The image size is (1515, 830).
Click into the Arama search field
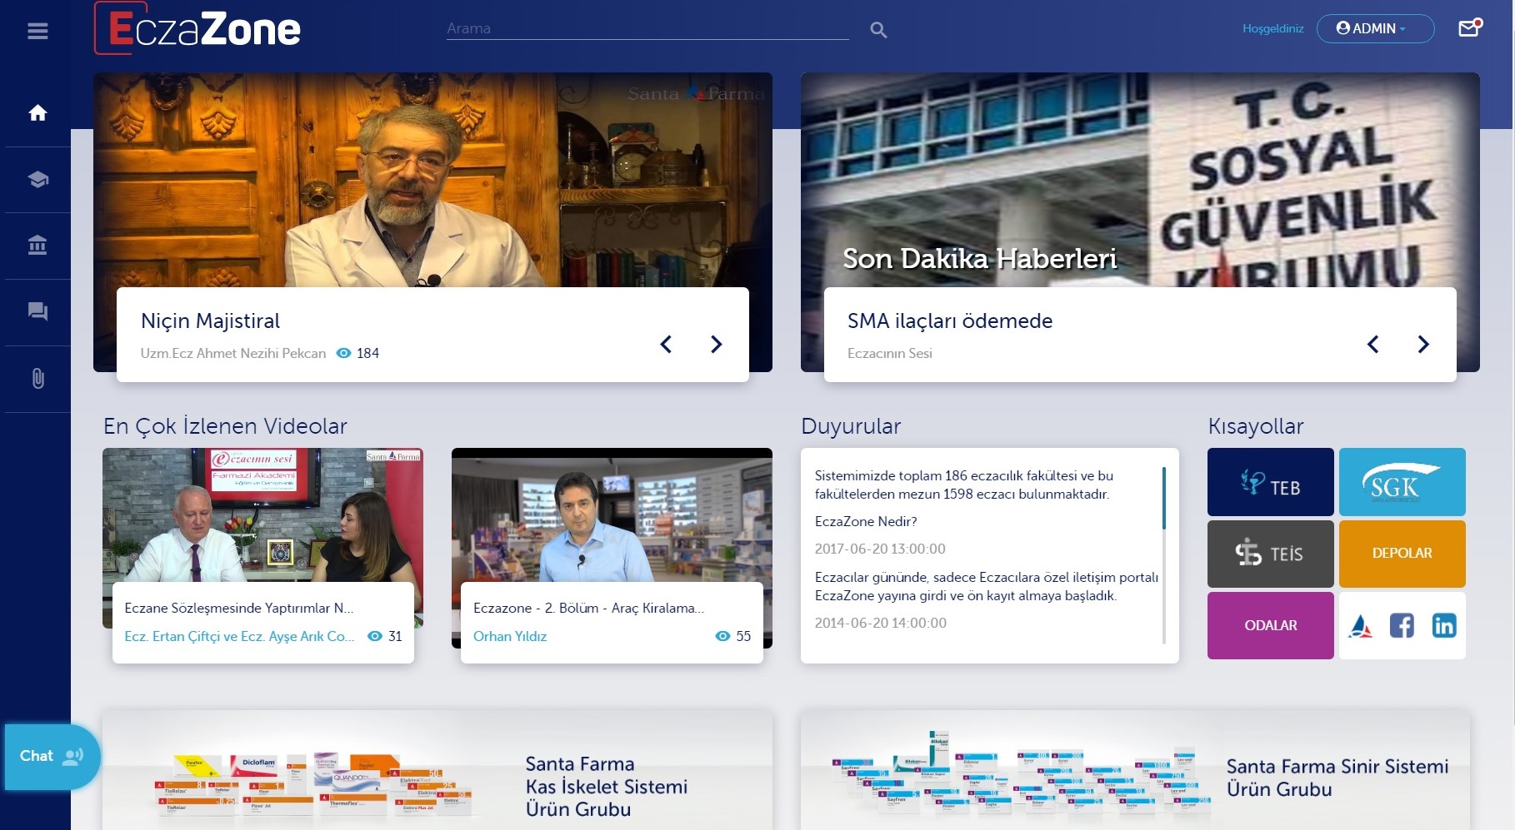click(647, 28)
